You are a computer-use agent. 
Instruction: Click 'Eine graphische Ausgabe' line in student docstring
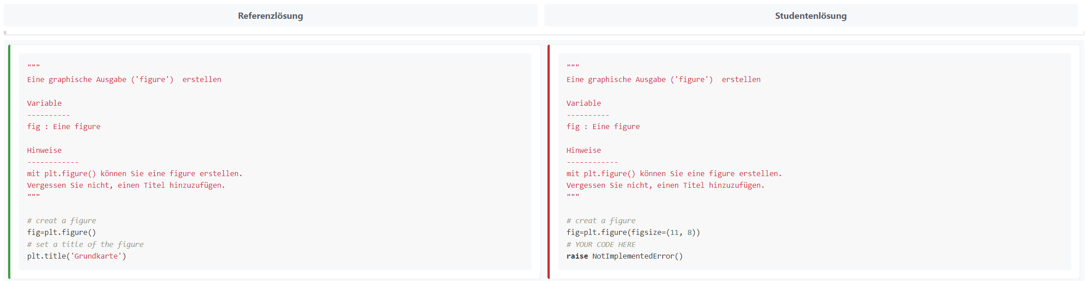click(x=664, y=79)
